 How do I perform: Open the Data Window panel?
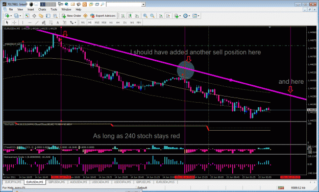(34, 16)
